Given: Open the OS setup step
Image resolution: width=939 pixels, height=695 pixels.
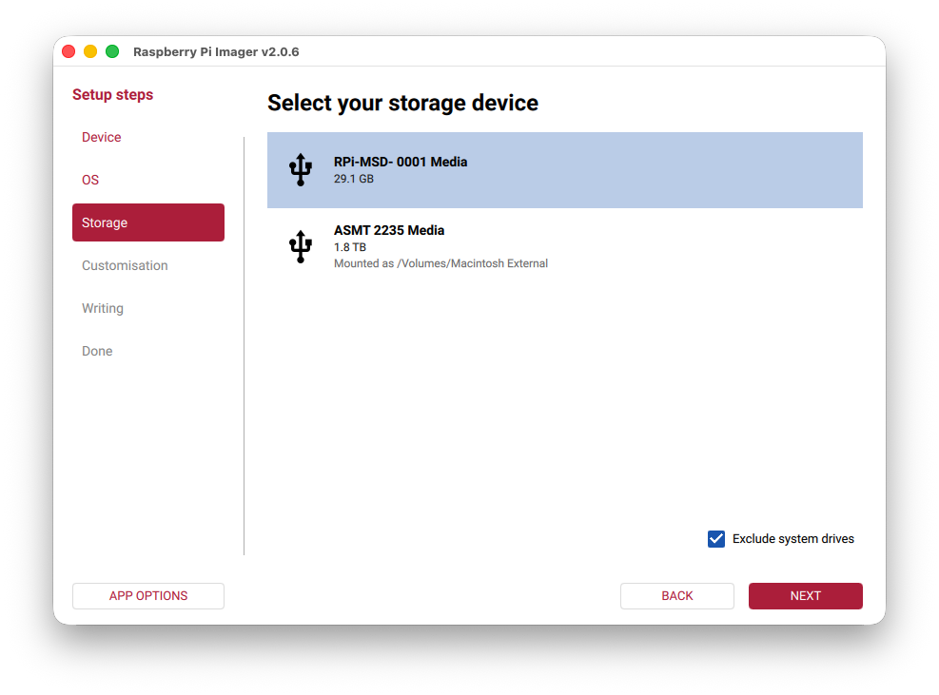Looking at the screenshot, I should (x=90, y=180).
